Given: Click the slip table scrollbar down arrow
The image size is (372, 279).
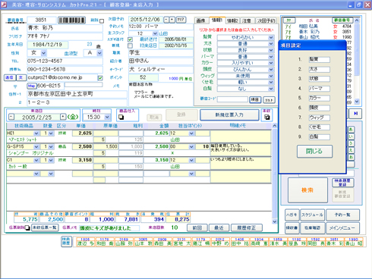Looking at the screenshot, I should tap(275, 221).
